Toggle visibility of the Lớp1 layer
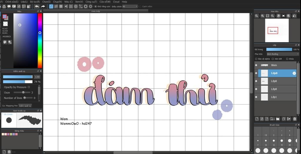This screenshot has width=301, height=154. 256,97
